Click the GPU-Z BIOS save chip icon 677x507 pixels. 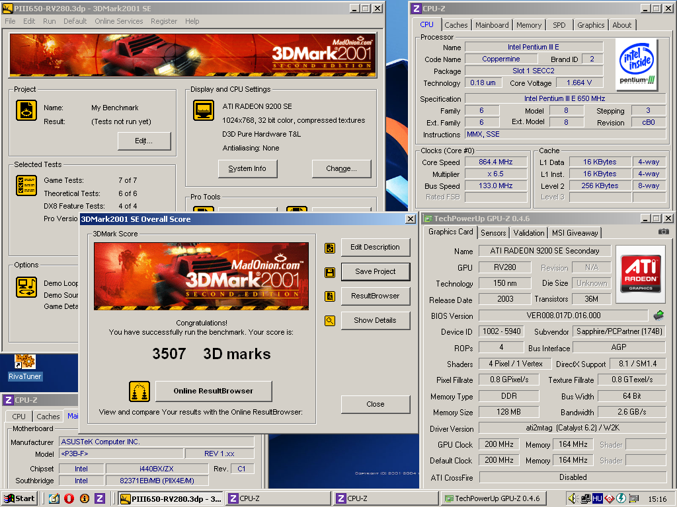pos(659,316)
